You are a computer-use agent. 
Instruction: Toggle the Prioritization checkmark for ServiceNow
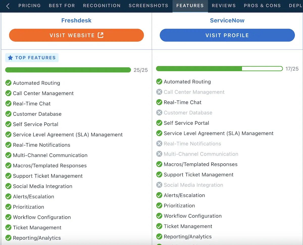(x=159, y=205)
